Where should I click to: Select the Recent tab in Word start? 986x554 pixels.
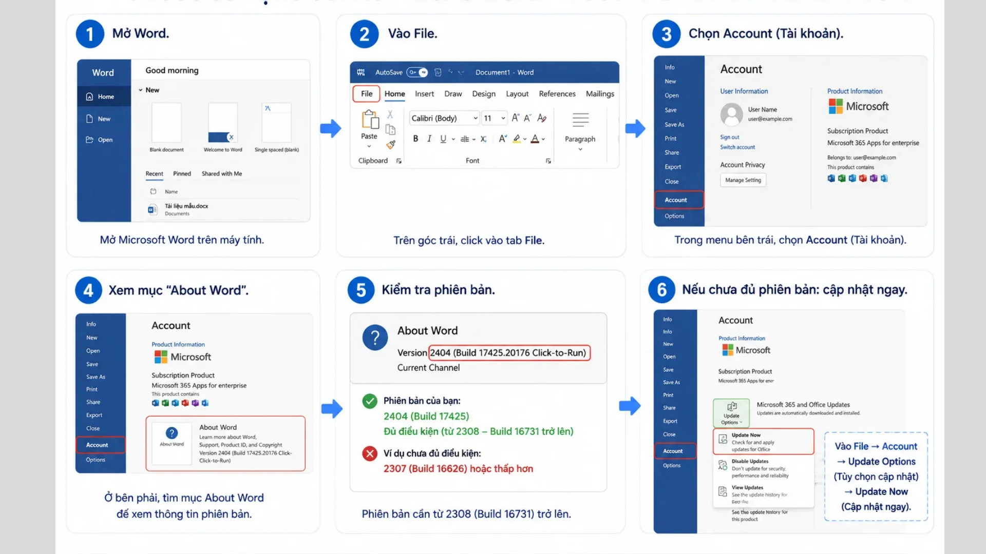[x=154, y=174]
